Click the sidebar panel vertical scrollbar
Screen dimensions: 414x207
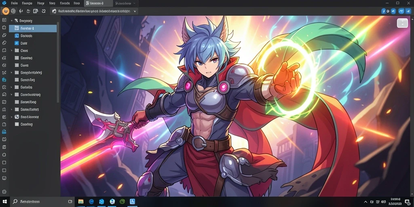click(x=58, y=62)
